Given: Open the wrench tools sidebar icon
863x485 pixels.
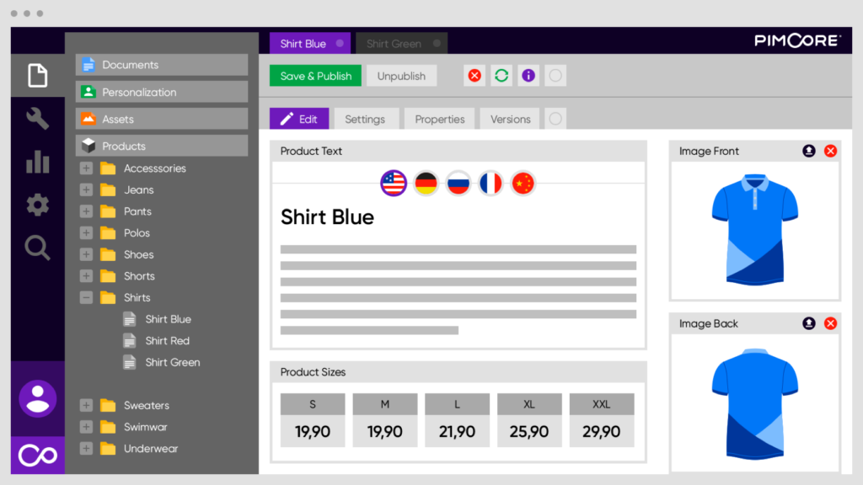Looking at the screenshot, I should coord(37,119).
